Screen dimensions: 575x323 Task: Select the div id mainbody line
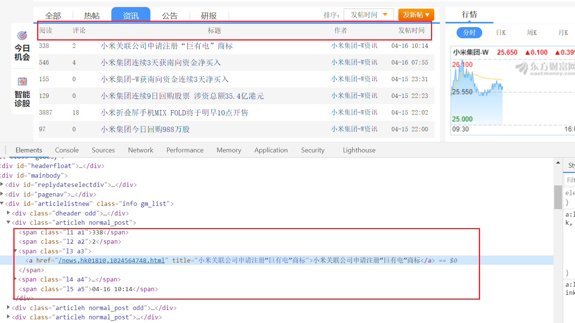point(33,175)
